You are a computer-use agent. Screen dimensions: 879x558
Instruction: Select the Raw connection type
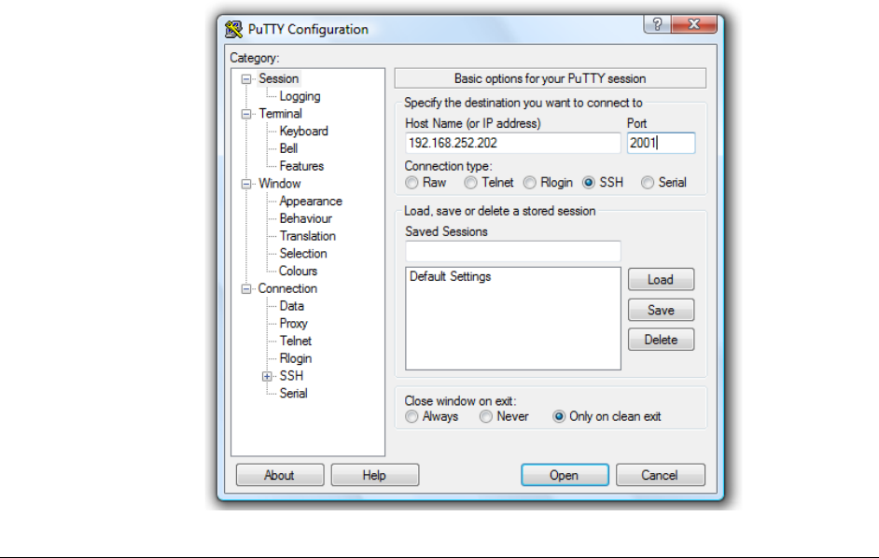click(412, 183)
